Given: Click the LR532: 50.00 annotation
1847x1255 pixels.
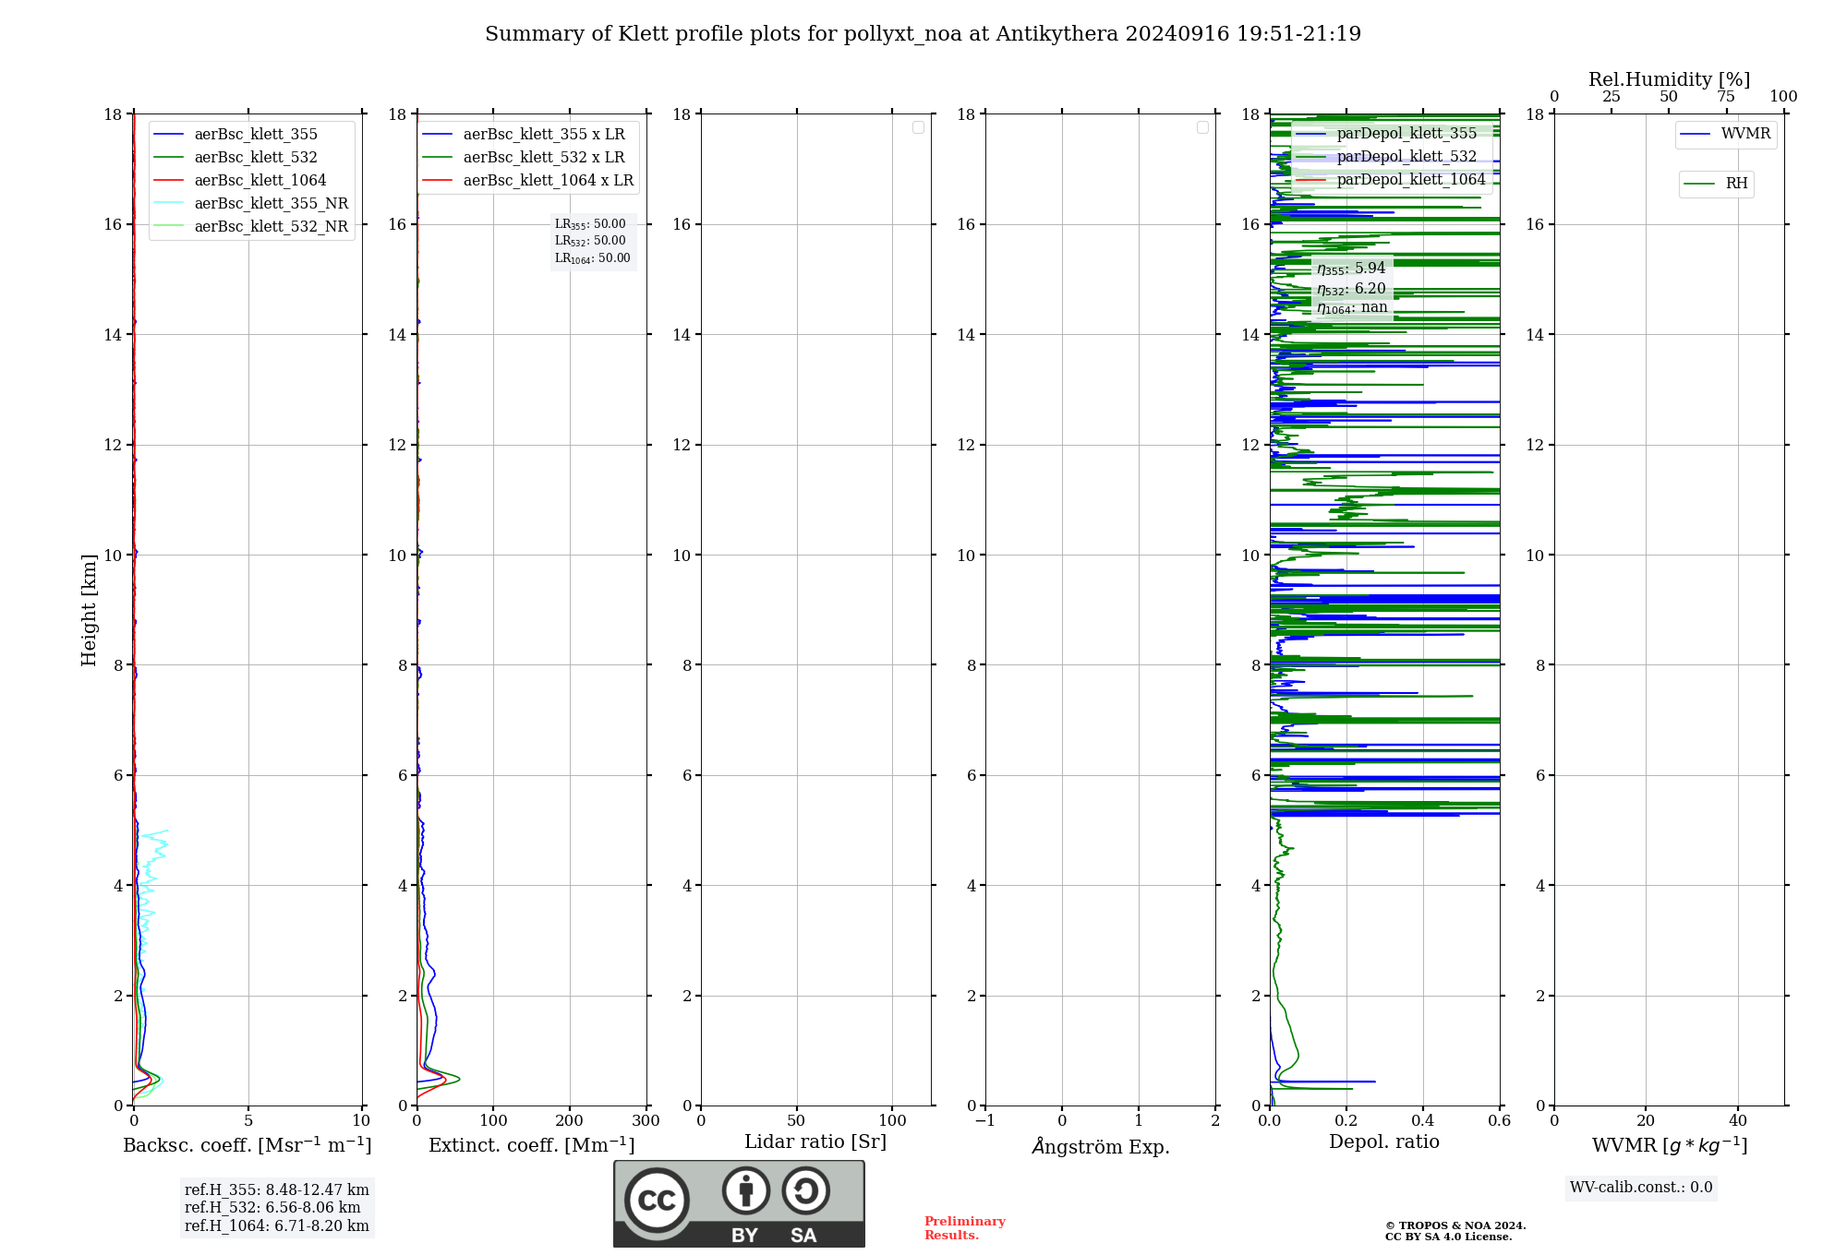Looking at the screenshot, I should tap(590, 241).
